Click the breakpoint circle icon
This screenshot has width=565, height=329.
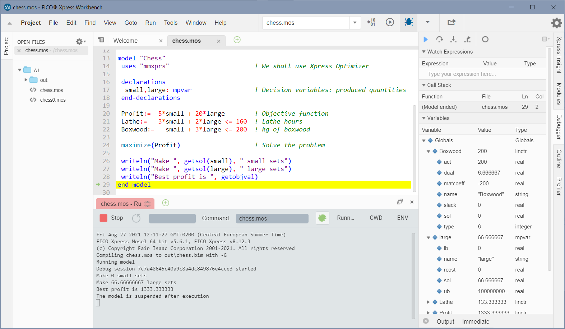(x=485, y=39)
